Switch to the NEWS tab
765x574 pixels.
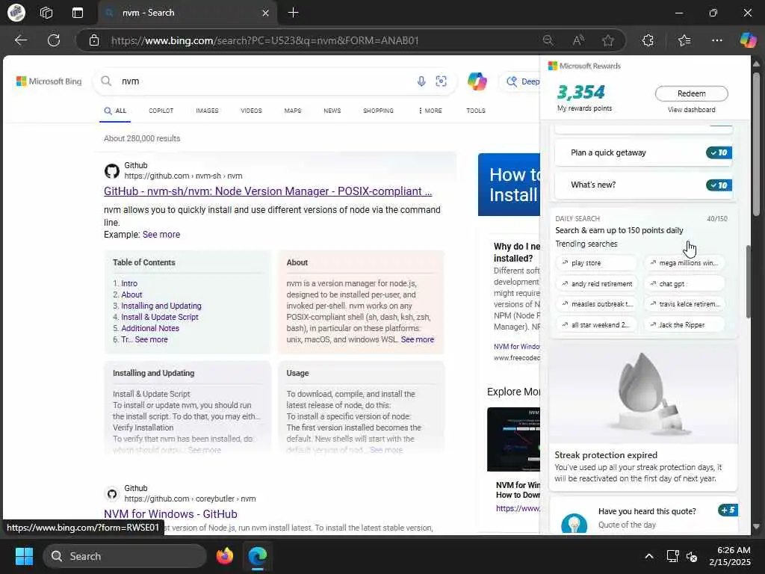pyautogui.click(x=332, y=111)
